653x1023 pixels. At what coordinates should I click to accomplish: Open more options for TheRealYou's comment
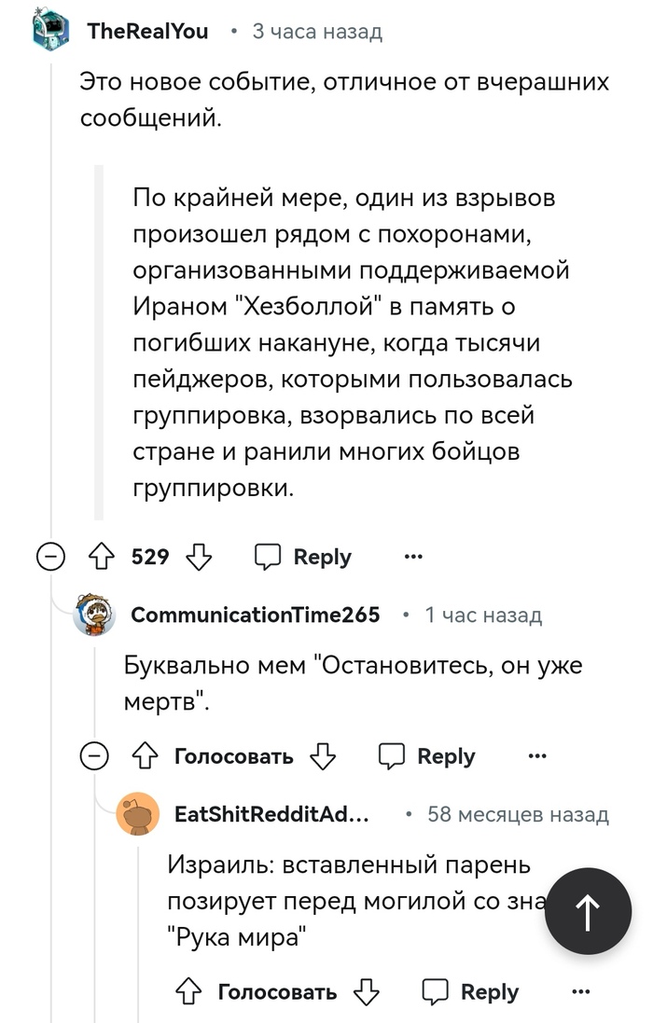[412, 558]
